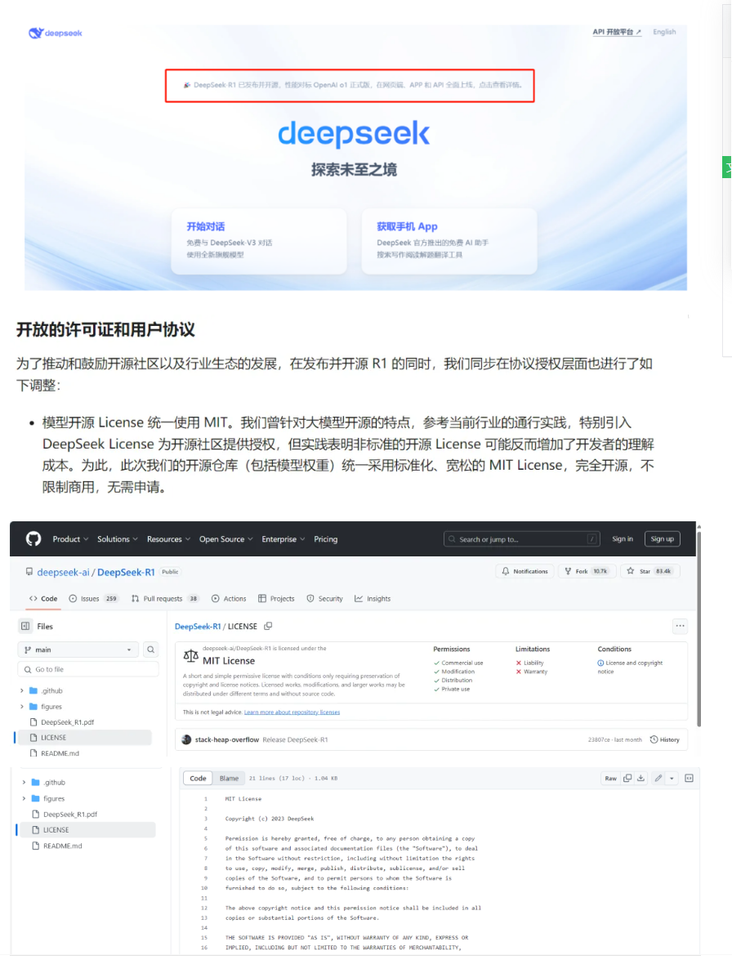
Task: Click the Fork button showing 10.7k
Action: [x=587, y=571]
